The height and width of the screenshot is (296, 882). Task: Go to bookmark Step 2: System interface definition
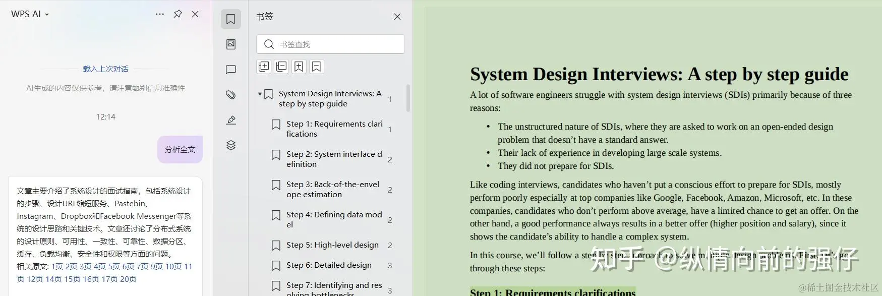tap(334, 159)
